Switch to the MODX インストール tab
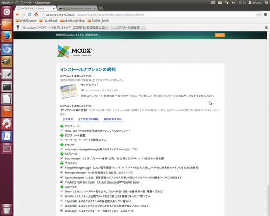The width and height of the screenshot is (270, 216). click(x=36, y=9)
